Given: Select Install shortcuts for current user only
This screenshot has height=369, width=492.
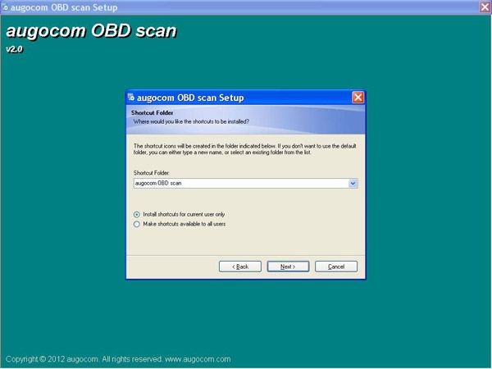Looking at the screenshot, I should 136,214.
